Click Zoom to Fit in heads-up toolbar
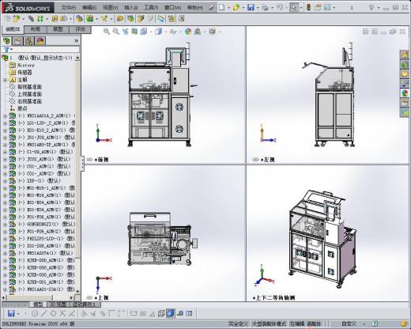411x329 pixels. pyautogui.click(x=107, y=32)
